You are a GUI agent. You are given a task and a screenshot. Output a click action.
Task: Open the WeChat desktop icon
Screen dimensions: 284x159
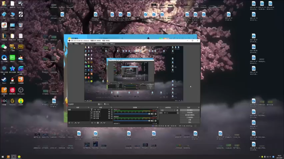pos(4,48)
